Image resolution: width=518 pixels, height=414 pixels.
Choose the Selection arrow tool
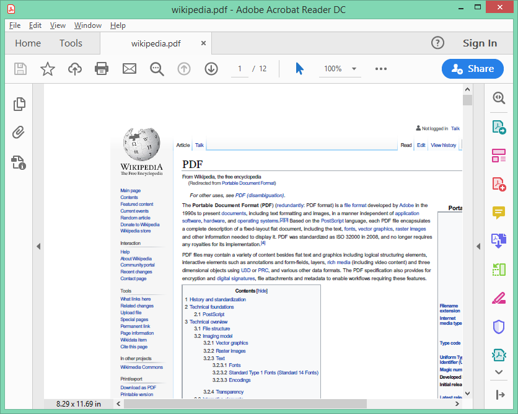coord(300,69)
